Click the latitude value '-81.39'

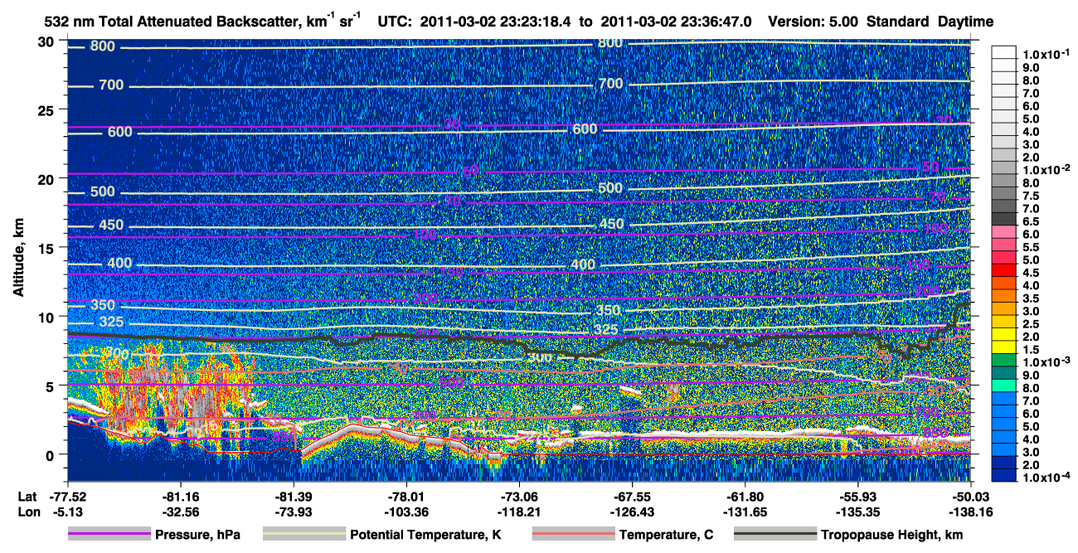[293, 496]
